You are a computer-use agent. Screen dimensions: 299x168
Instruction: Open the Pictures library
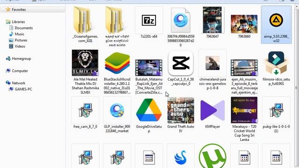(x=21, y=40)
